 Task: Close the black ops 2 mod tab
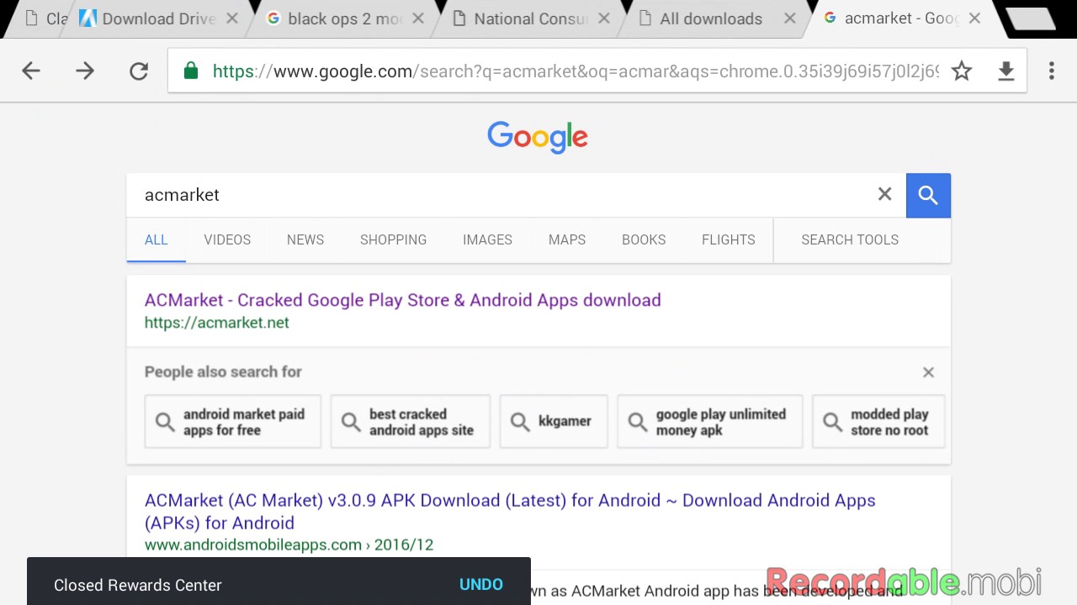click(419, 18)
